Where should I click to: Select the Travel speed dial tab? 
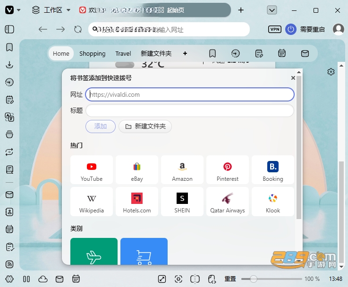click(123, 53)
